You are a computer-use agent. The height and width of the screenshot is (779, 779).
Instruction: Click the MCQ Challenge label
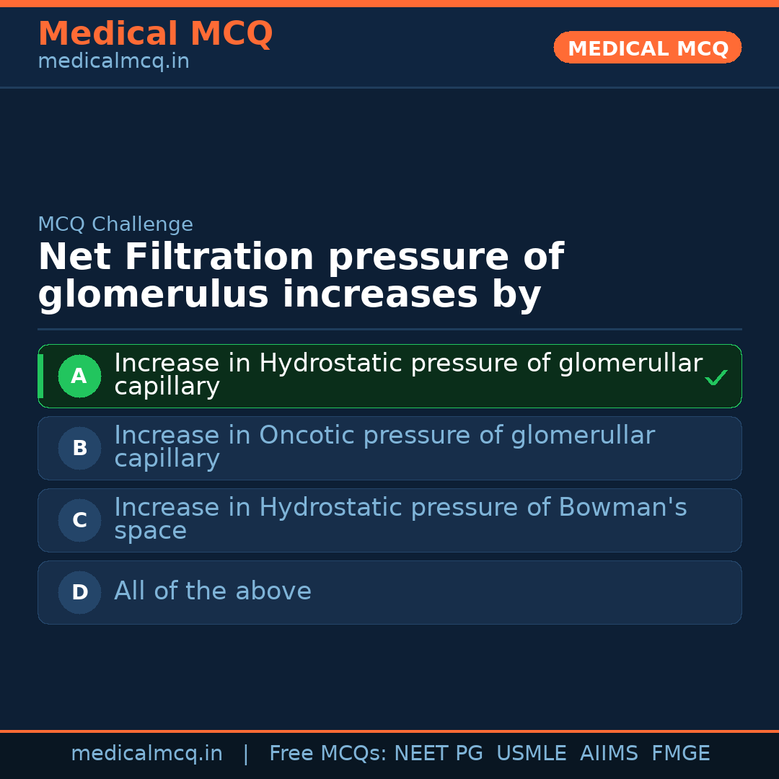pos(115,224)
